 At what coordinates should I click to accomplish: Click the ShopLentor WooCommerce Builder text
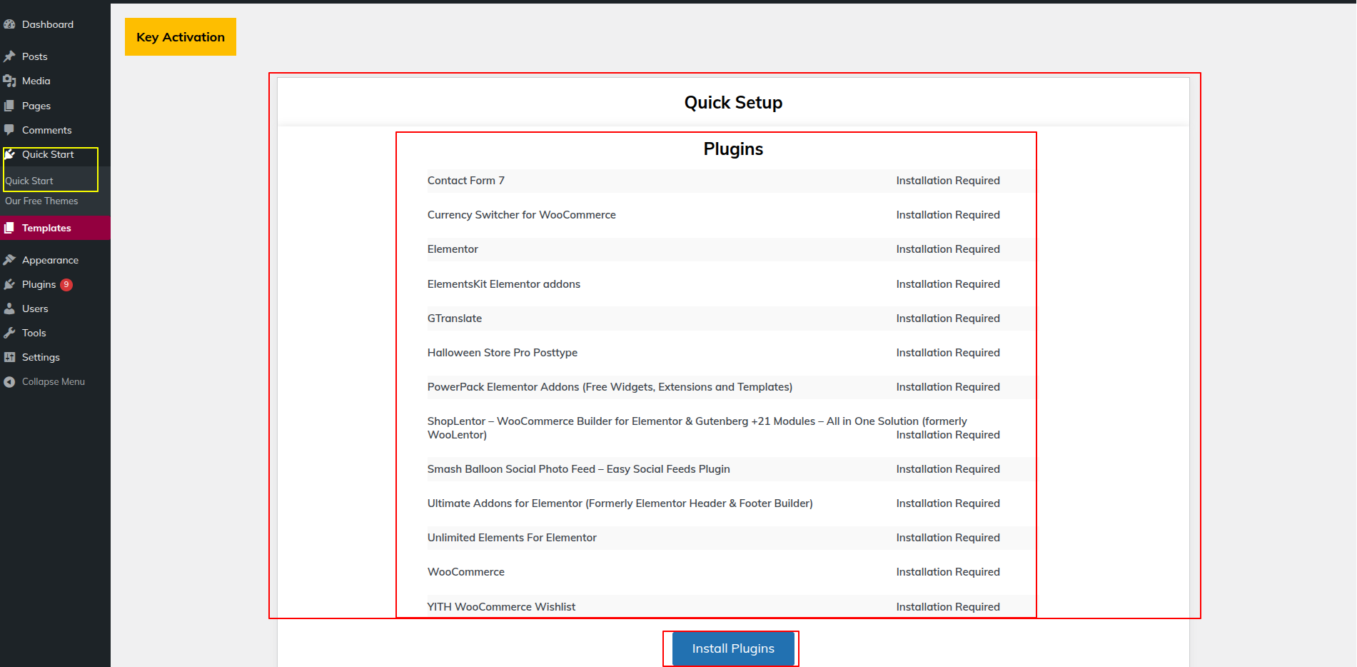pos(697,428)
